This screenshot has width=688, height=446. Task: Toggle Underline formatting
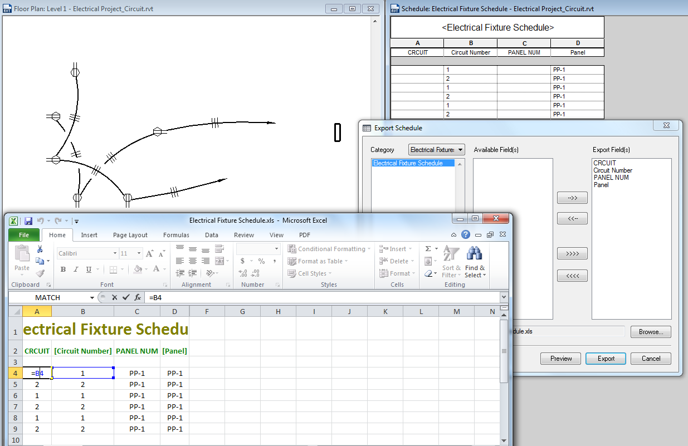(89, 269)
